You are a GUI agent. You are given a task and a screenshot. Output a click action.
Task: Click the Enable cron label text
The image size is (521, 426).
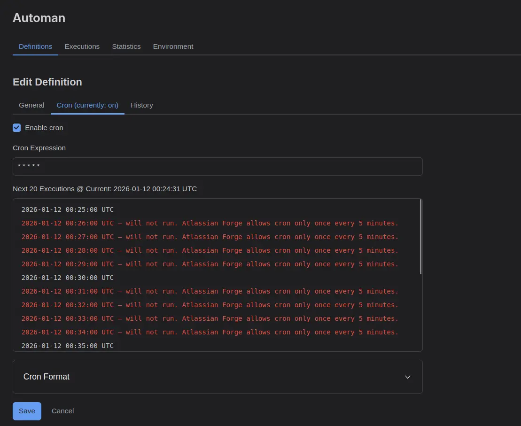pyautogui.click(x=44, y=128)
